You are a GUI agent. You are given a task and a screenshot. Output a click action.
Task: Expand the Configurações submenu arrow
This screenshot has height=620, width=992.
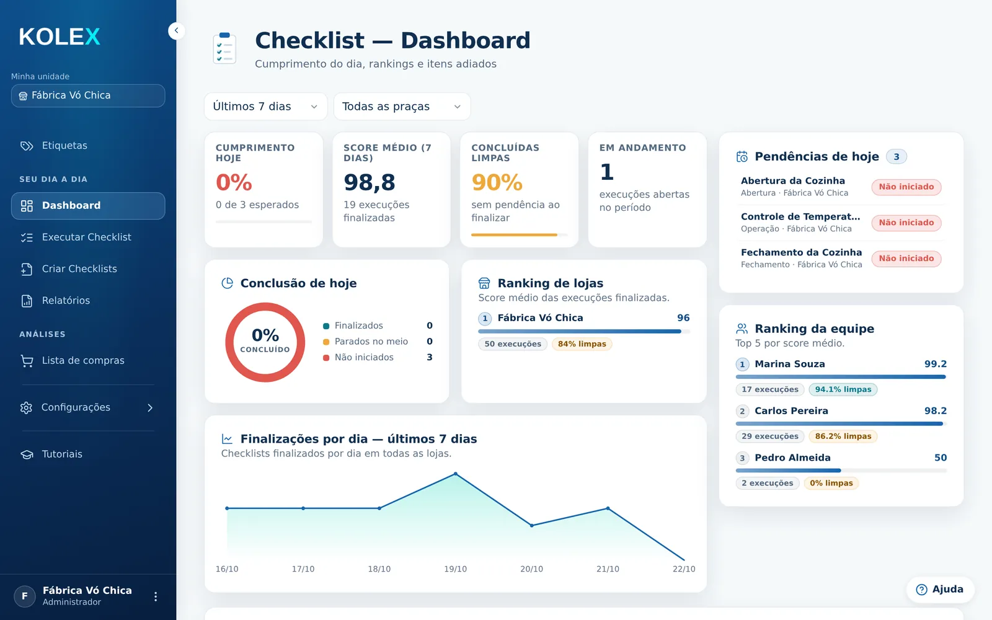point(150,407)
